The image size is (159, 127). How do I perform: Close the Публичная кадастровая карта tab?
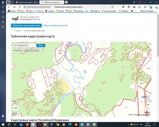click(62, 2)
